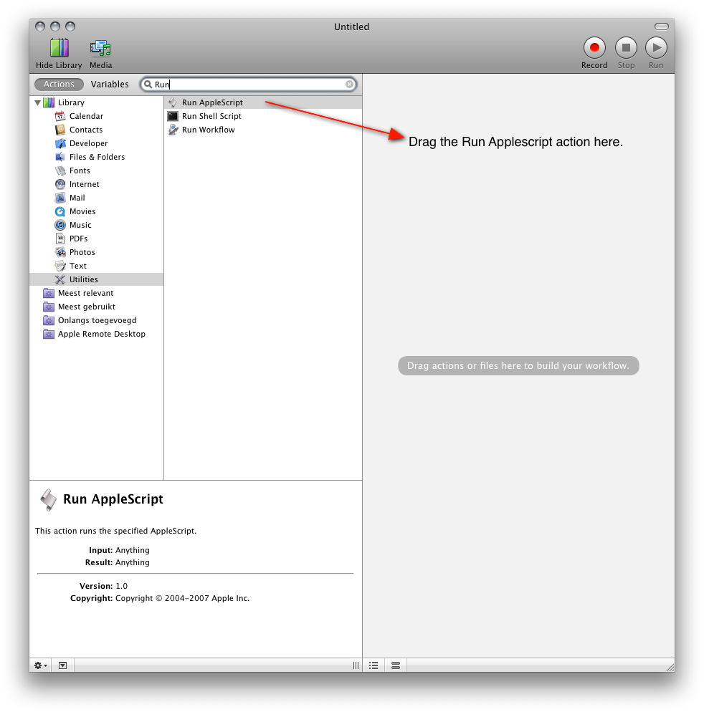Screen dimensions: 704x712
Task: Click the toolbar toggle pill button
Action: tap(661, 27)
